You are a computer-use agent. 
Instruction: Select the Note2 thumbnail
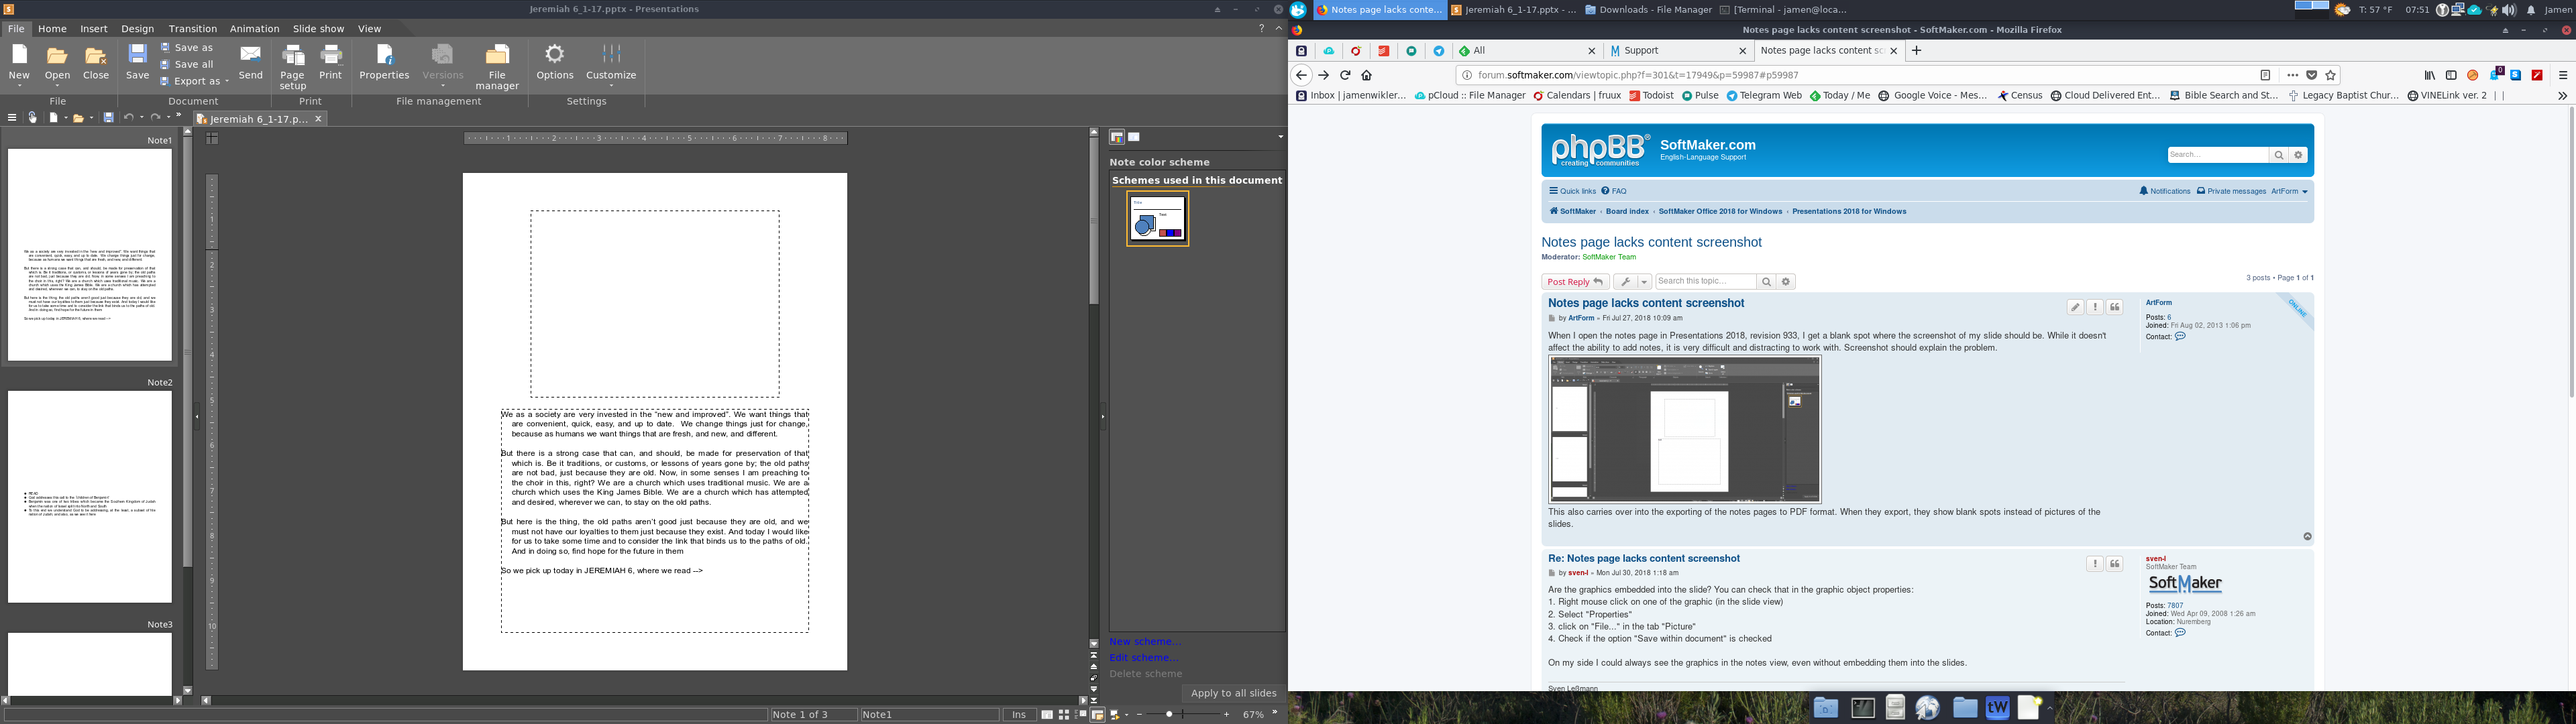(90, 497)
